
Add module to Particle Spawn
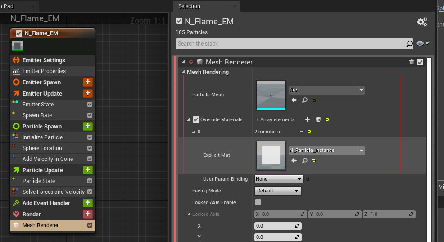point(88,126)
